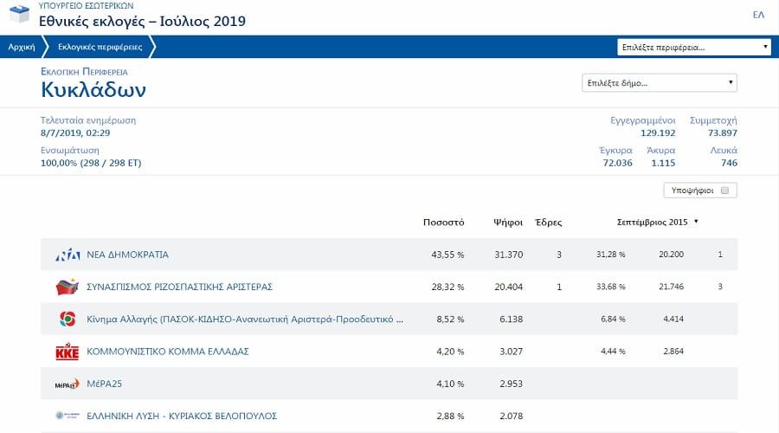
Task: Click the ΜέΡΑ25 party logo
Action: [67, 384]
